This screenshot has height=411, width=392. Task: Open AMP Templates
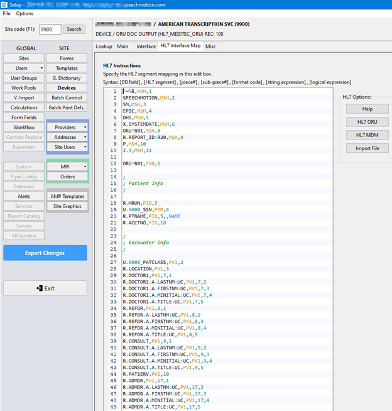[67, 196]
